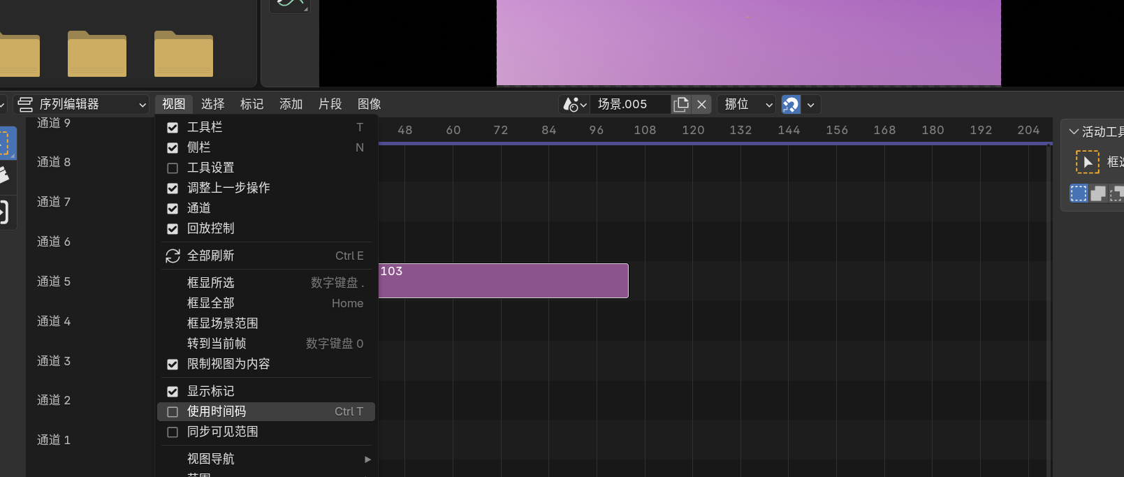The height and width of the screenshot is (477, 1124).
Task: Uncheck the 工具栏 checkbox
Action: click(173, 128)
